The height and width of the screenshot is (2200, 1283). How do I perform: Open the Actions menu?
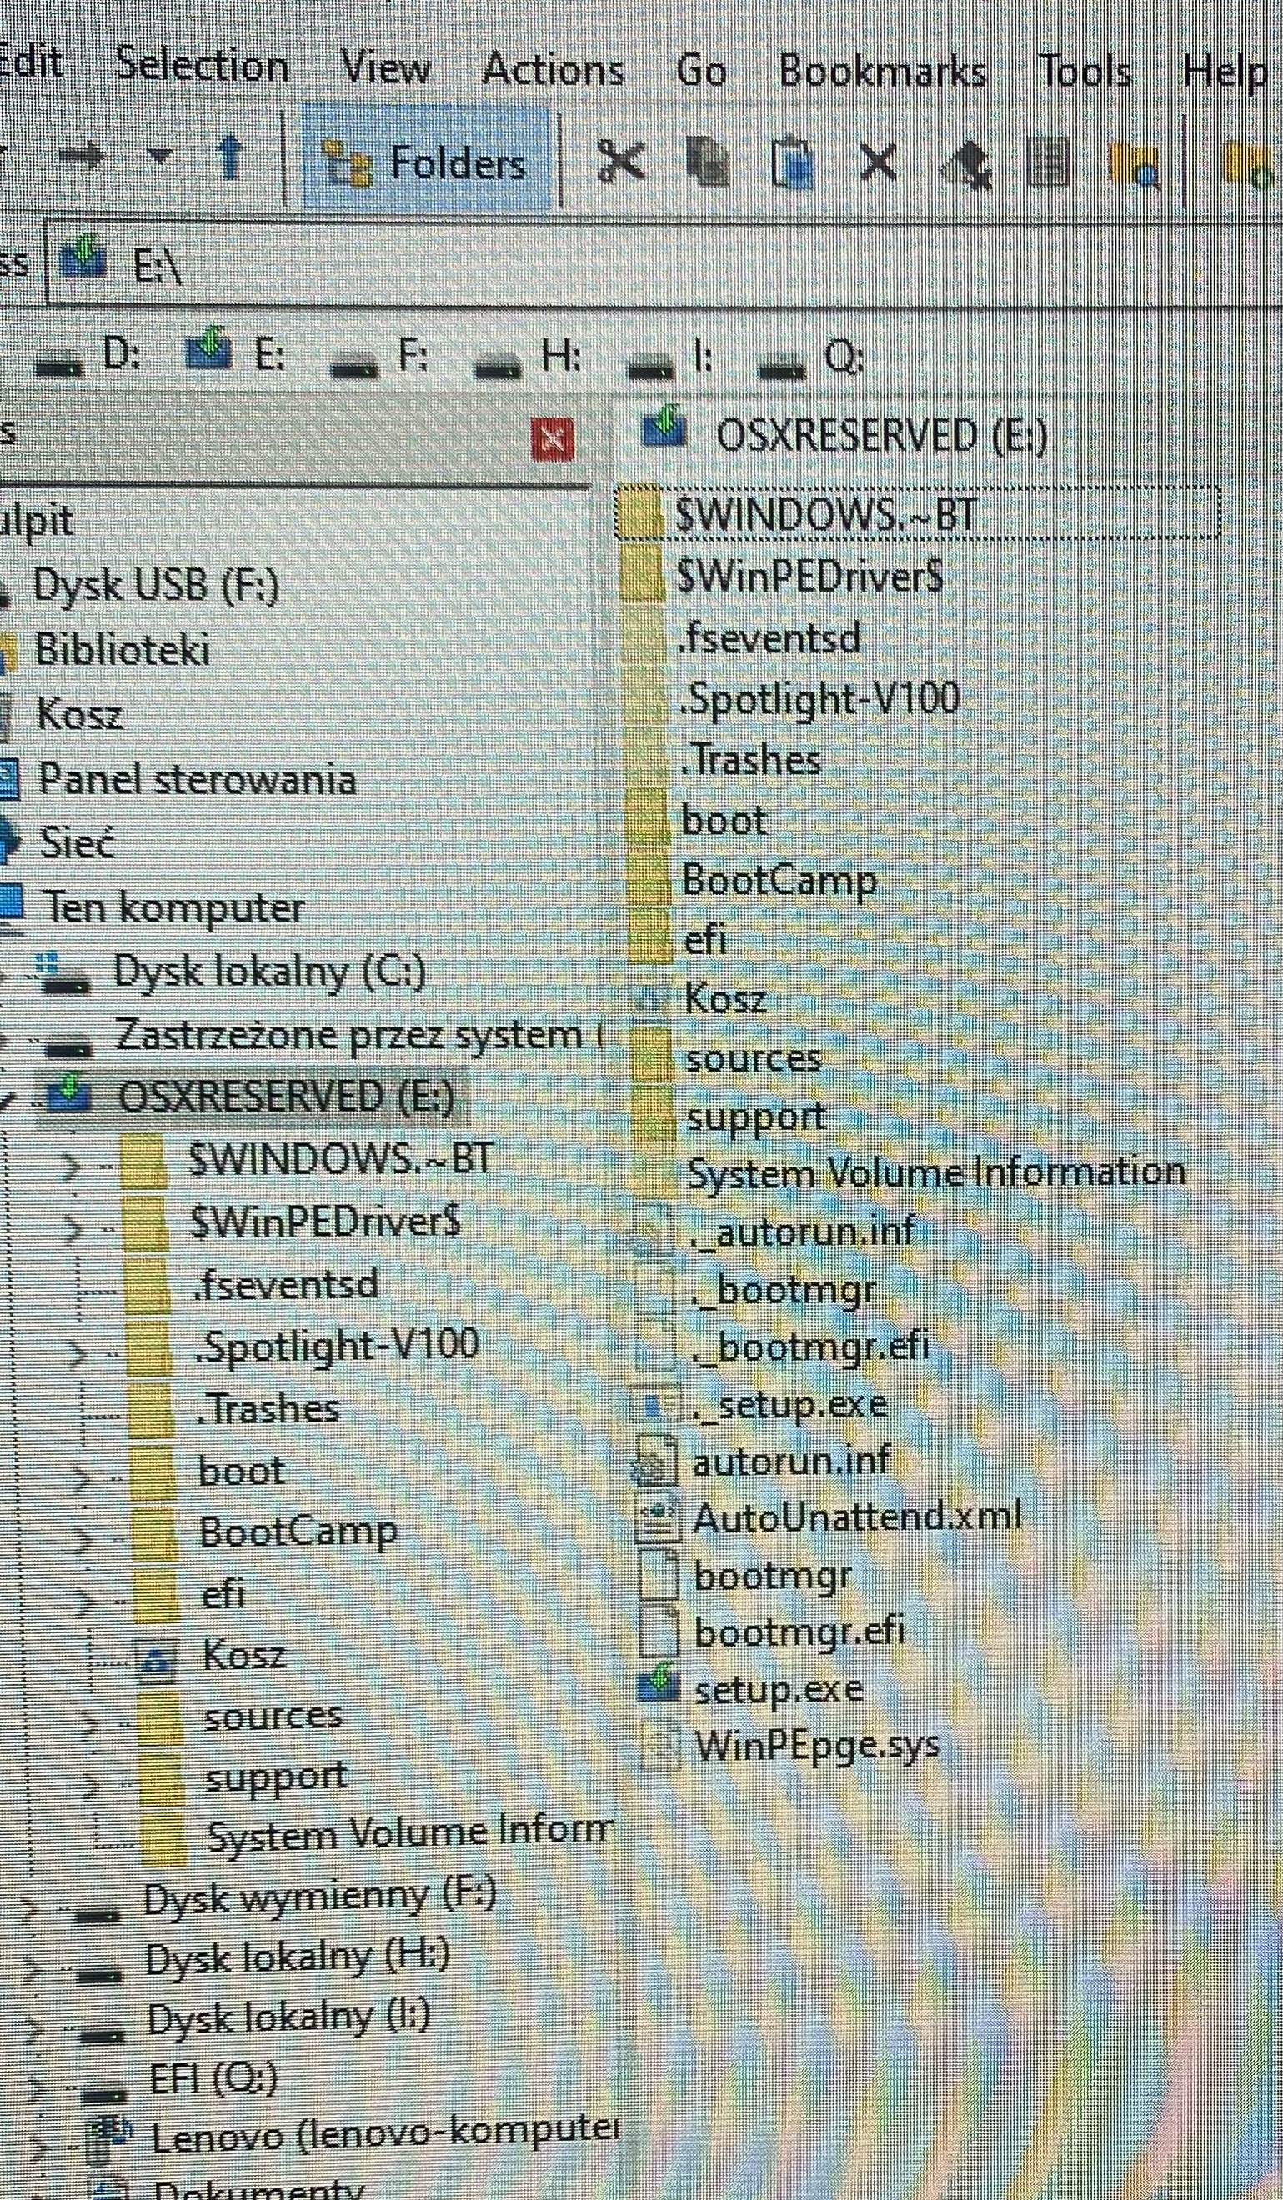coord(553,70)
